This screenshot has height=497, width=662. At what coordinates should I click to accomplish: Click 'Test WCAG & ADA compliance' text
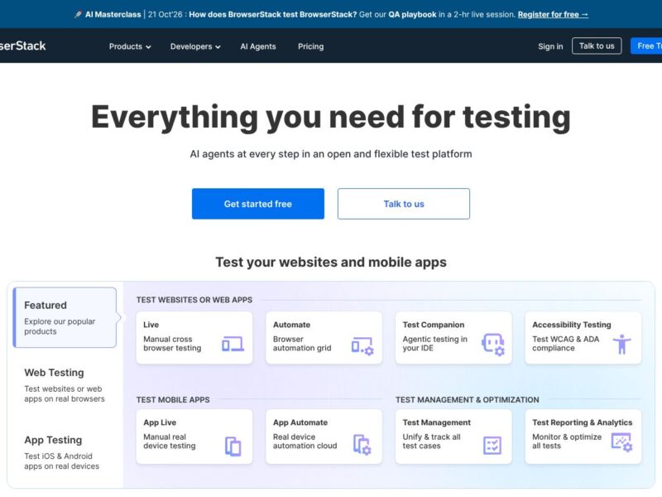[566, 344]
